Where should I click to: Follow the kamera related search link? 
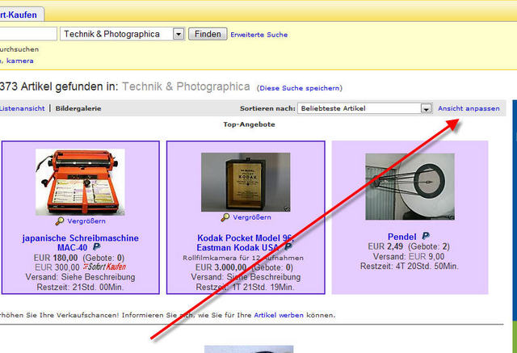pyautogui.click(x=19, y=61)
